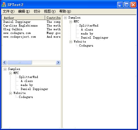Select SplitterWnd in bottom-left tree

point(29,77)
